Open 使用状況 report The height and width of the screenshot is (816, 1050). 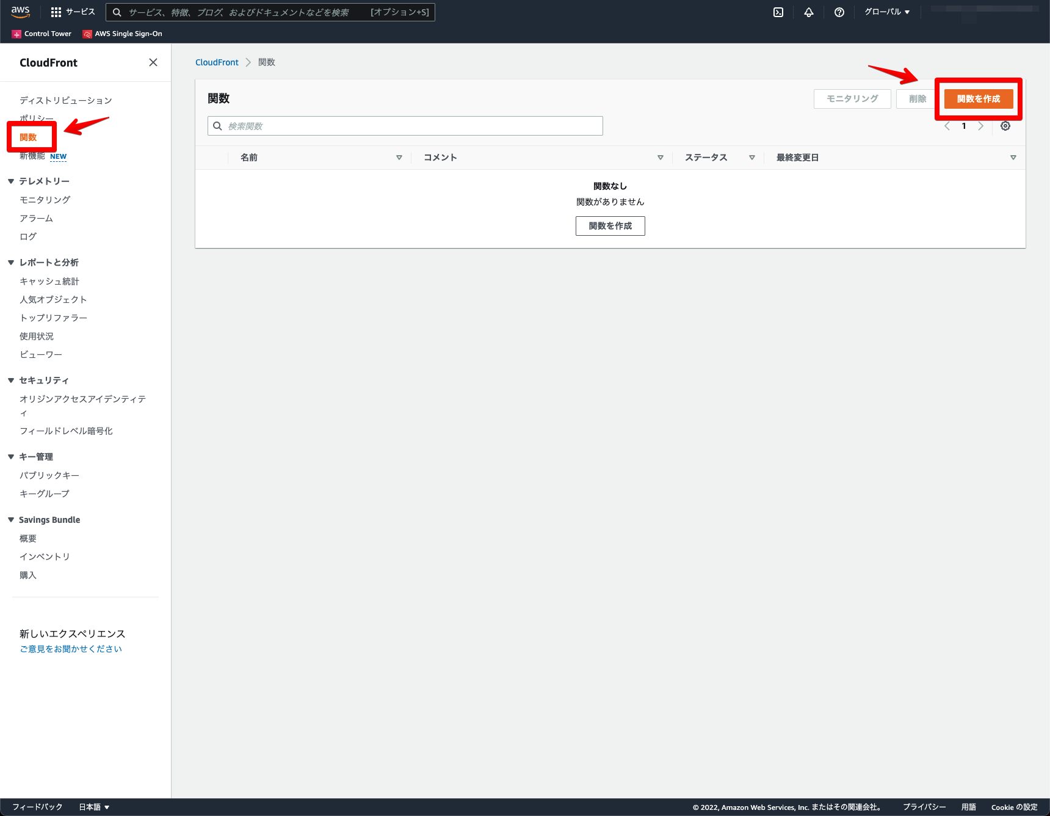tap(37, 336)
